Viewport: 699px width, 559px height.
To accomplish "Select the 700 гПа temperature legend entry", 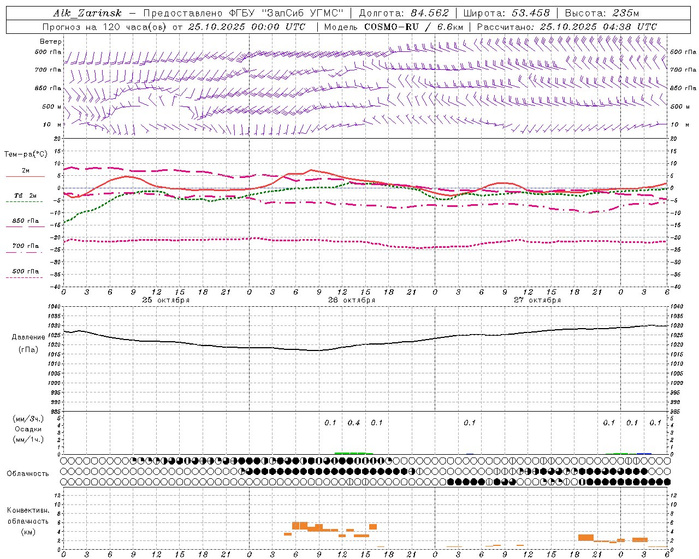I will (x=25, y=246).
